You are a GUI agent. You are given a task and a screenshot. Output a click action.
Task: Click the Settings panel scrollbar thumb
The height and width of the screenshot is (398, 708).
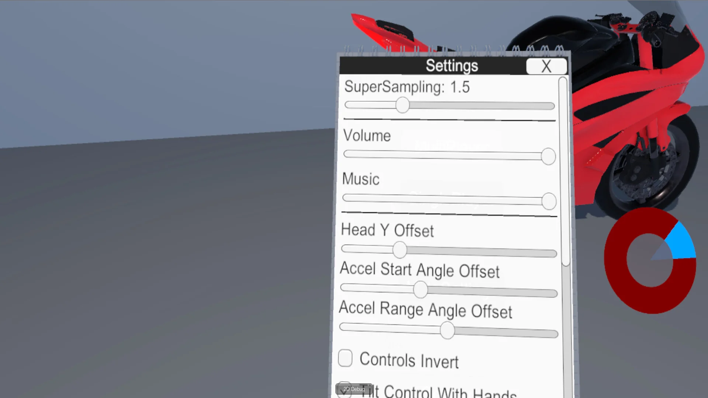pyautogui.click(x=563, y=171)
